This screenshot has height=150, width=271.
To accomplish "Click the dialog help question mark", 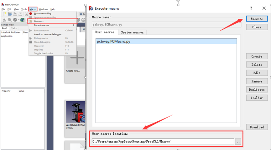I will pos(251,8).
